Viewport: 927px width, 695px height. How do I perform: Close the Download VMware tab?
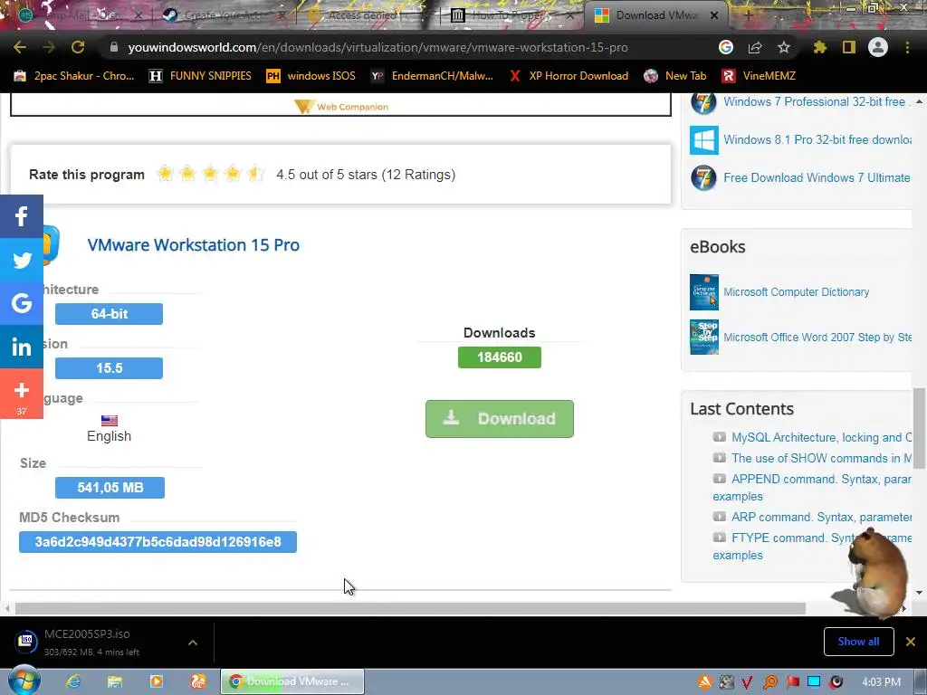[714, 15]
